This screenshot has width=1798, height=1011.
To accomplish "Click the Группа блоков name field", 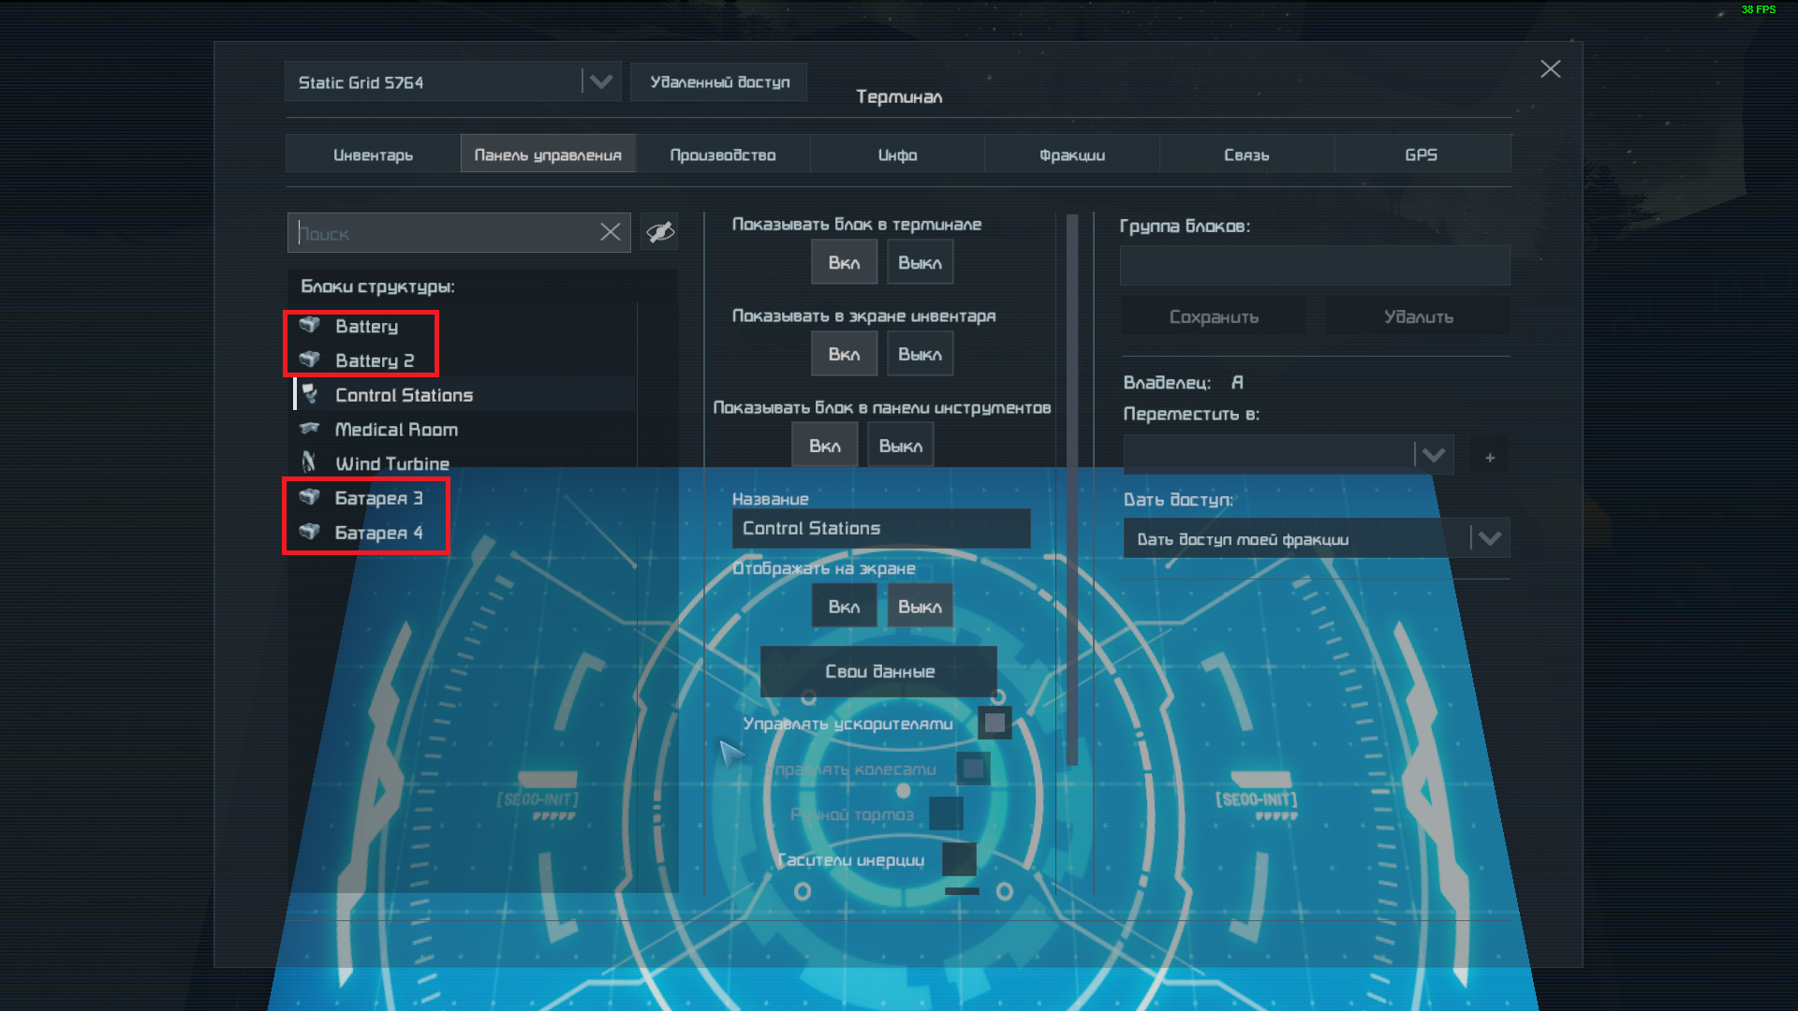I will tap(1314, 266).
